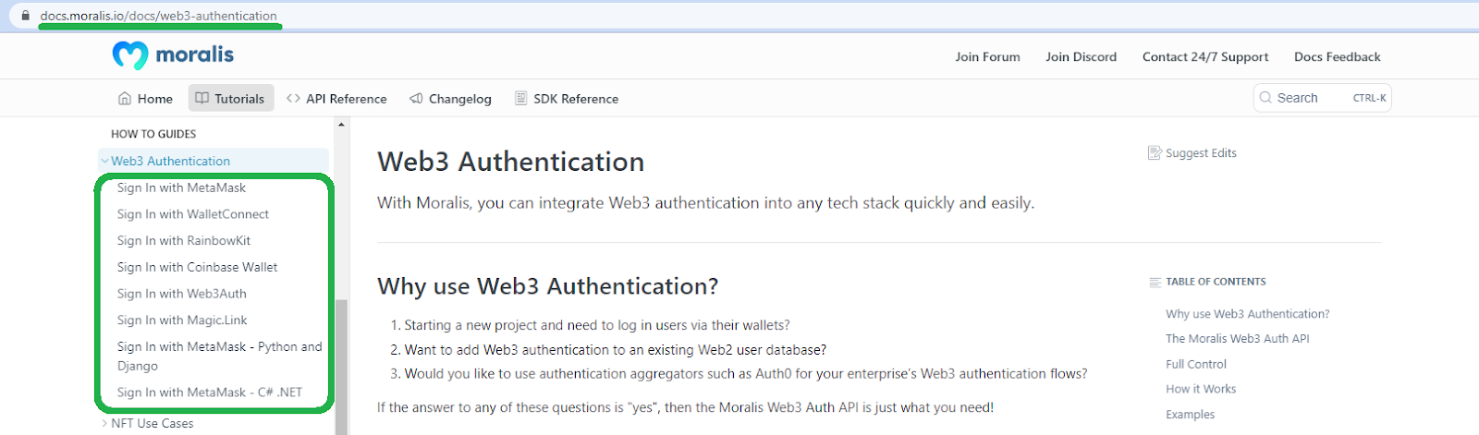Viewport: 1479px width, 435px height.
Task: Open Sign In with MetaMask C# .NET
Action: coord(210,393)
